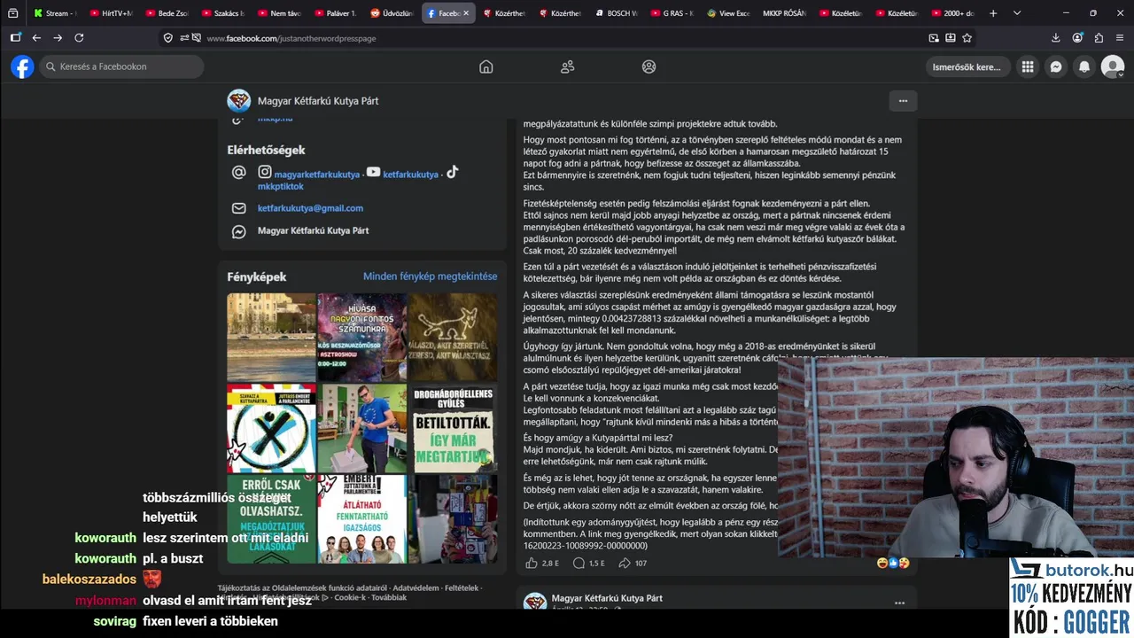This screenshot has height=638, width=1134.
Task: Click the ketfarkukutya YouTube link
Action: 410,175
